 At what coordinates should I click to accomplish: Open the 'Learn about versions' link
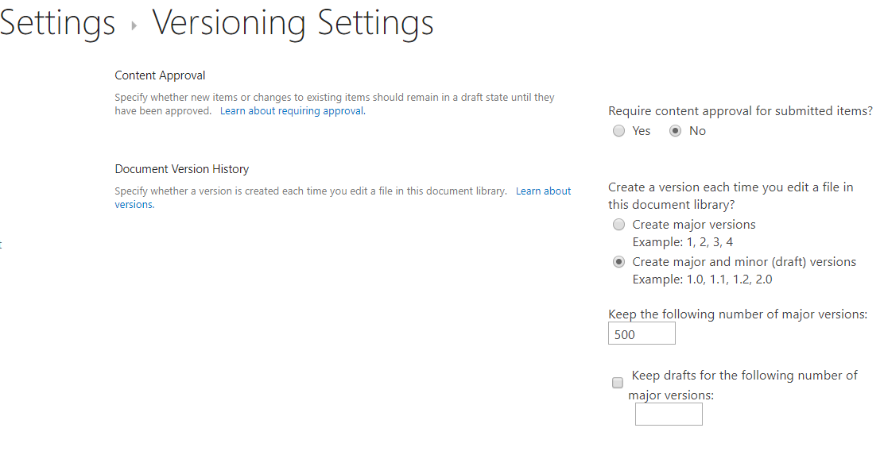[x=544, y=191]
